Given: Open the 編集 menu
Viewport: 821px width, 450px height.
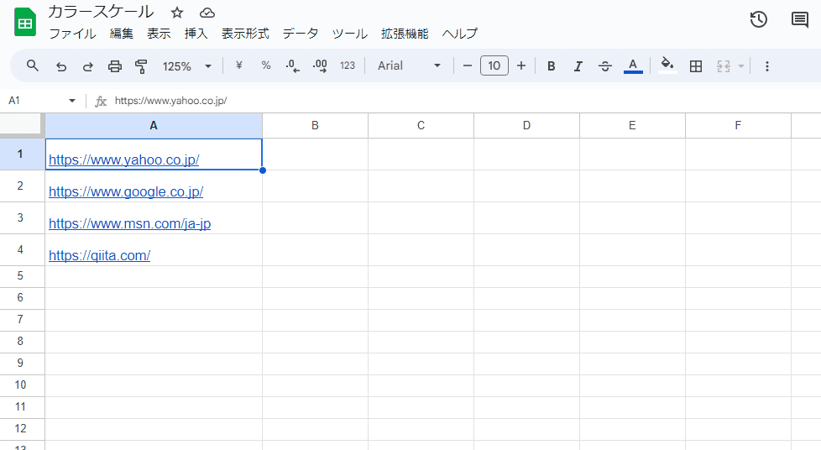Looking at the screenshot, I should (122, 34).
